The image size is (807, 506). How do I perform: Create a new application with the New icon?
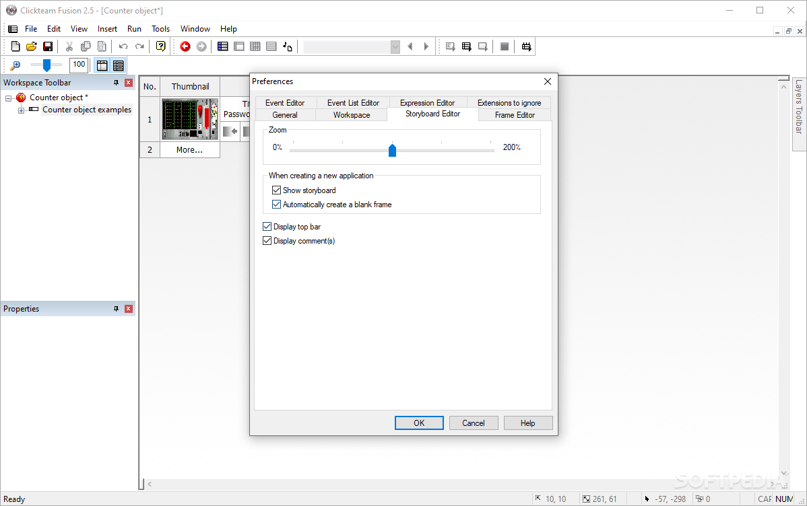pyautogui.click(x=15, y=46)
